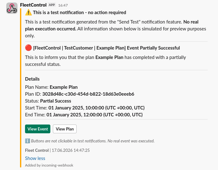Viewport: 218px width, 170px height.
Task: Click the Start Time value
Action: click(x=96, y=108)
